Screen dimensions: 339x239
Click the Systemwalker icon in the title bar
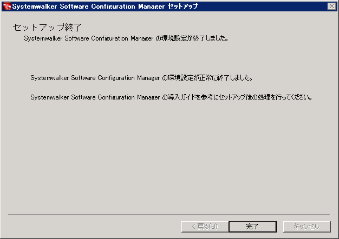click(7, 6)
